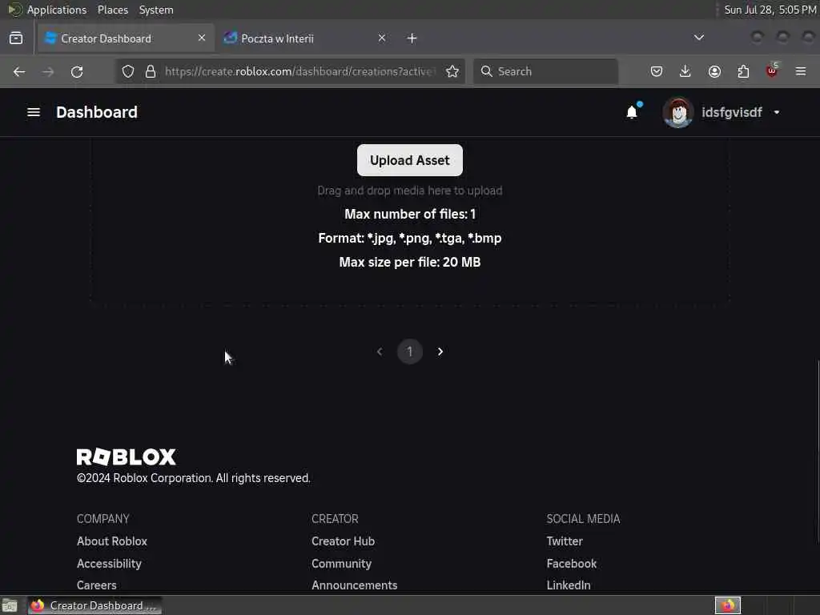This screenshot has width=820, height=615.
Task: Open Firefox account icon
Action: click(x=714, y=71)
